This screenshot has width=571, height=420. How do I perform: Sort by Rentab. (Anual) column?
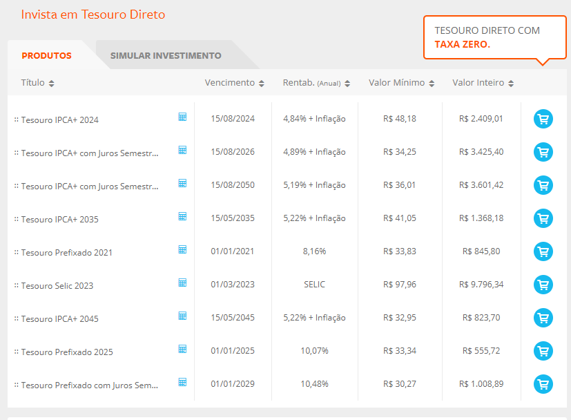click(x=316, y=83)
